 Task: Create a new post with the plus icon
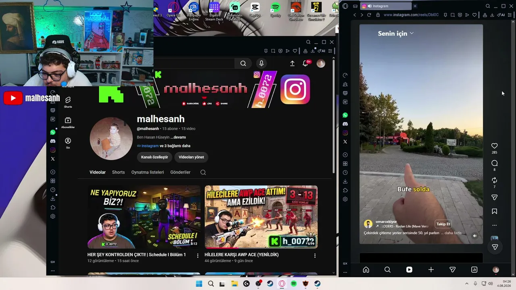point(431,270)
